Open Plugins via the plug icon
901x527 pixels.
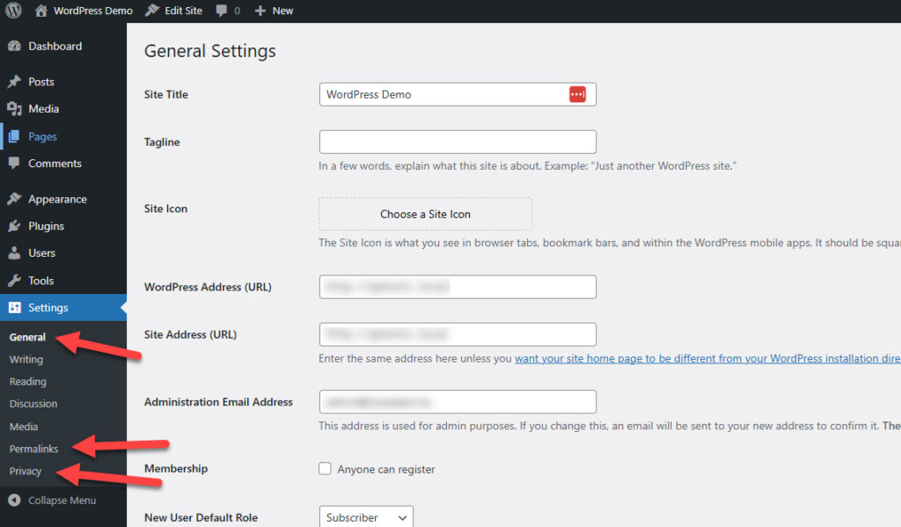(x=14, y=226)
